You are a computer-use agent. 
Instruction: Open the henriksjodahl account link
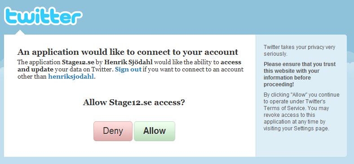point(71,76)
